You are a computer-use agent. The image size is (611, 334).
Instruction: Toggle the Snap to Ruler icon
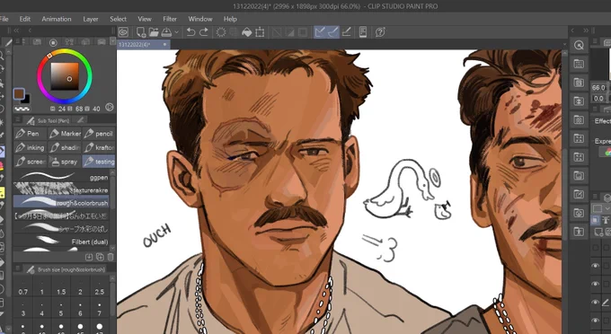click(320, 32)
